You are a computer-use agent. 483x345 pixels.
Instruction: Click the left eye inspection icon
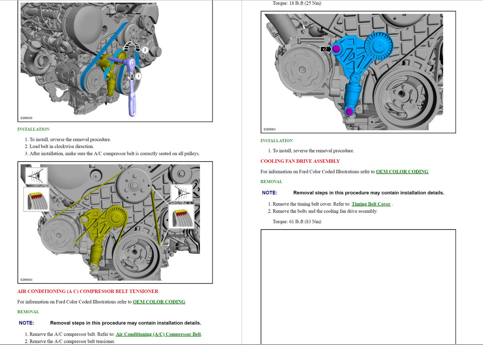point(37,176)
